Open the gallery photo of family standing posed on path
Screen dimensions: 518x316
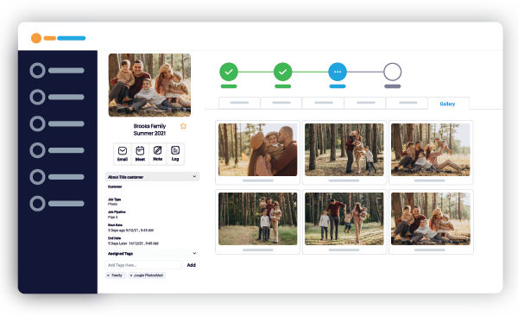click(x=257, y=218)
